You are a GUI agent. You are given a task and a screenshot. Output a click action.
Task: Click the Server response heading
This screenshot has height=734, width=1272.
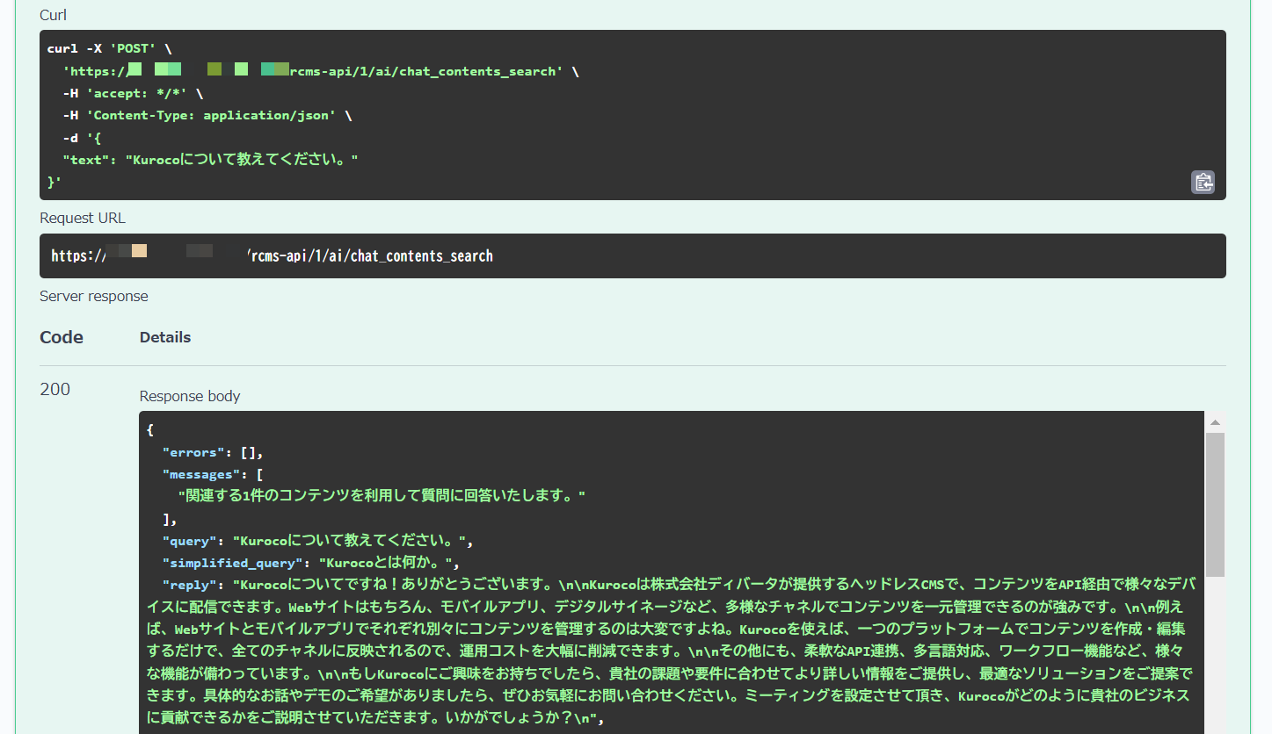point(93,296)
